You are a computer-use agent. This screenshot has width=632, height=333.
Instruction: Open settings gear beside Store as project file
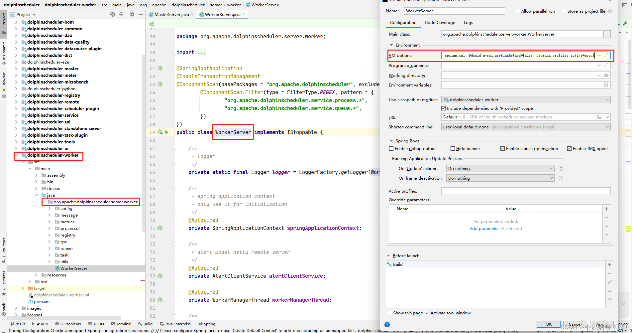point(610,11)
